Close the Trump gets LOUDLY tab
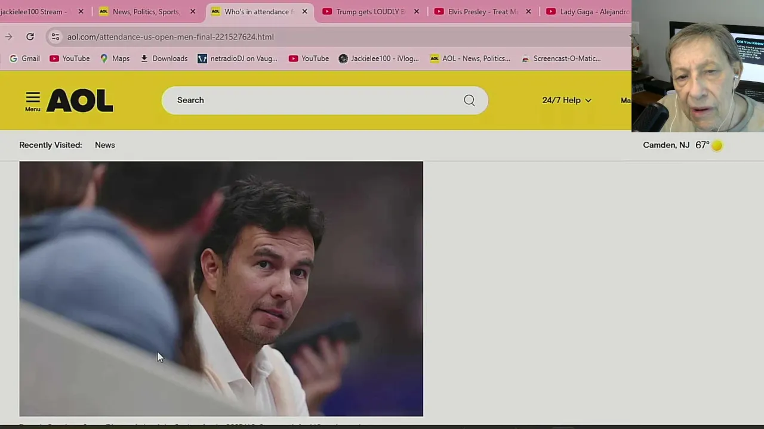Image resolution: width=764 pixels, height=429 pixels. point(416,11)
